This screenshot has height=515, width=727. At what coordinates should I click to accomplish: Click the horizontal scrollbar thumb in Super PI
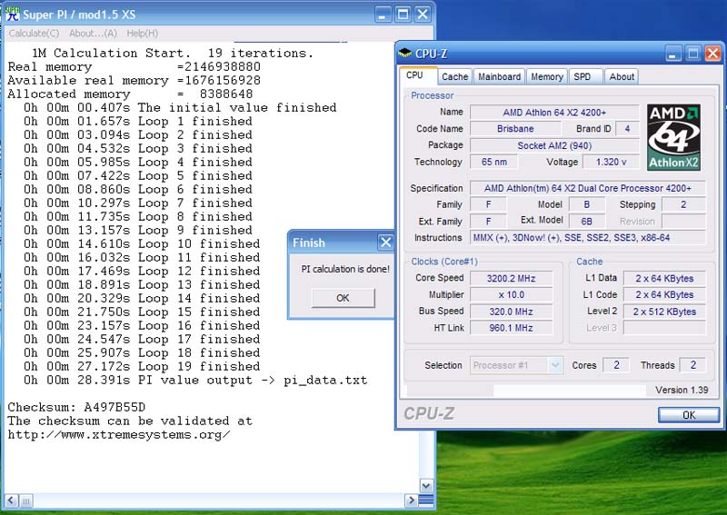[26, 500]
